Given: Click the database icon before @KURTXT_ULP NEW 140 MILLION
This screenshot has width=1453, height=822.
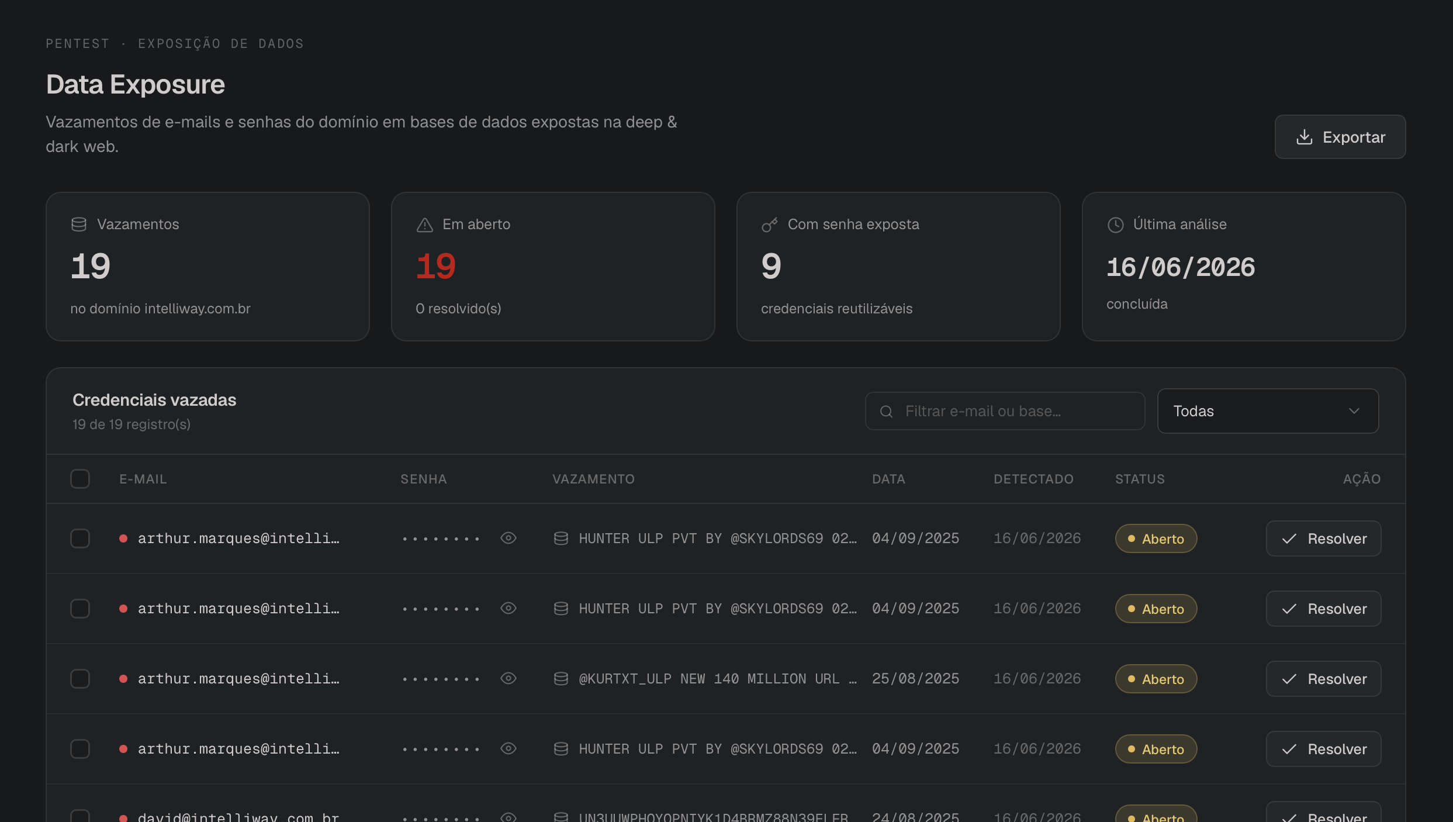Looking at the screenshot, I should tap(561, 679).
